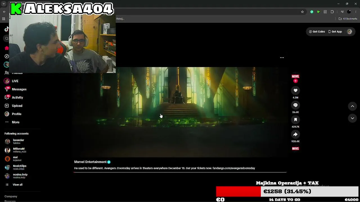Image resolution: width=360 pixels, height=202 pixels.
Task: Open the media control icon in Chrome toolbar
Action: 342,12
